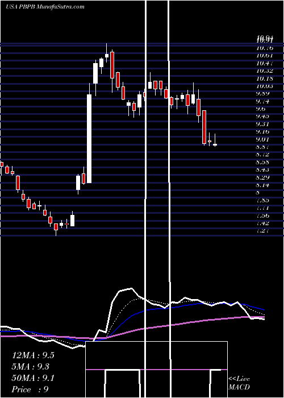Screen dimensions: 284x398
Task: Select the 8.14 price axis label
Action: coord(263,185)
